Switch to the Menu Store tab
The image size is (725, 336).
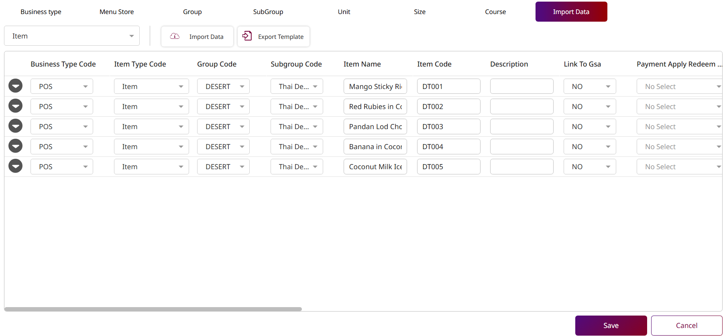tap(116, 12)
